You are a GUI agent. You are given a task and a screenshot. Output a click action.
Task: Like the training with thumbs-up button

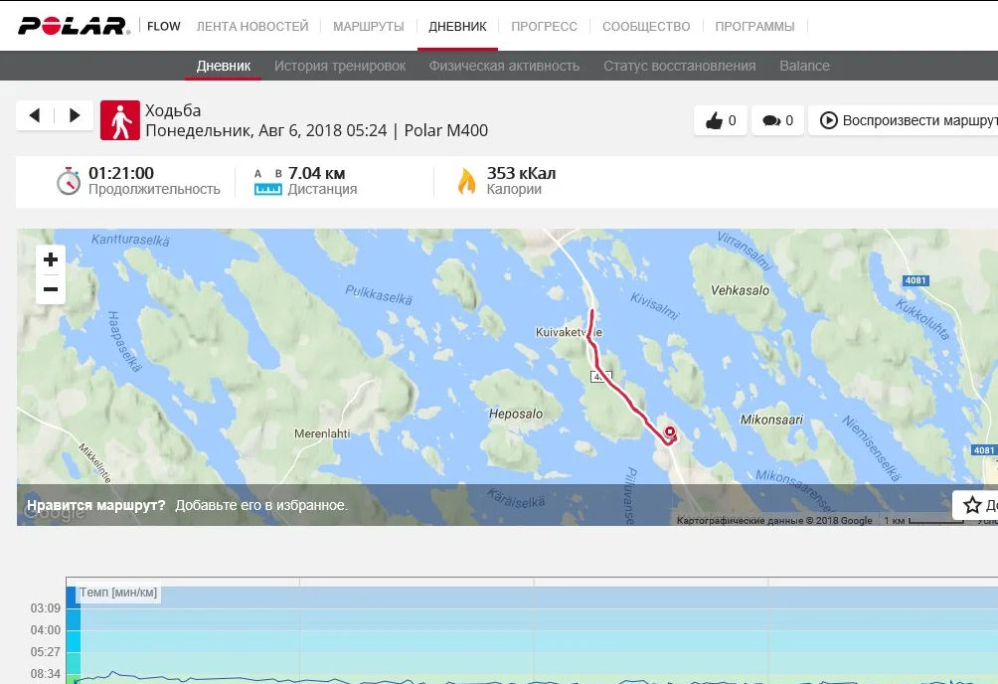[721, 120]
